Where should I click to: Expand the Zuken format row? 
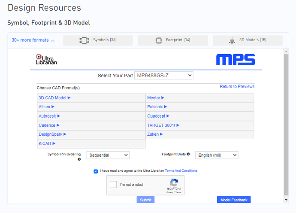(x=200, y=134)
